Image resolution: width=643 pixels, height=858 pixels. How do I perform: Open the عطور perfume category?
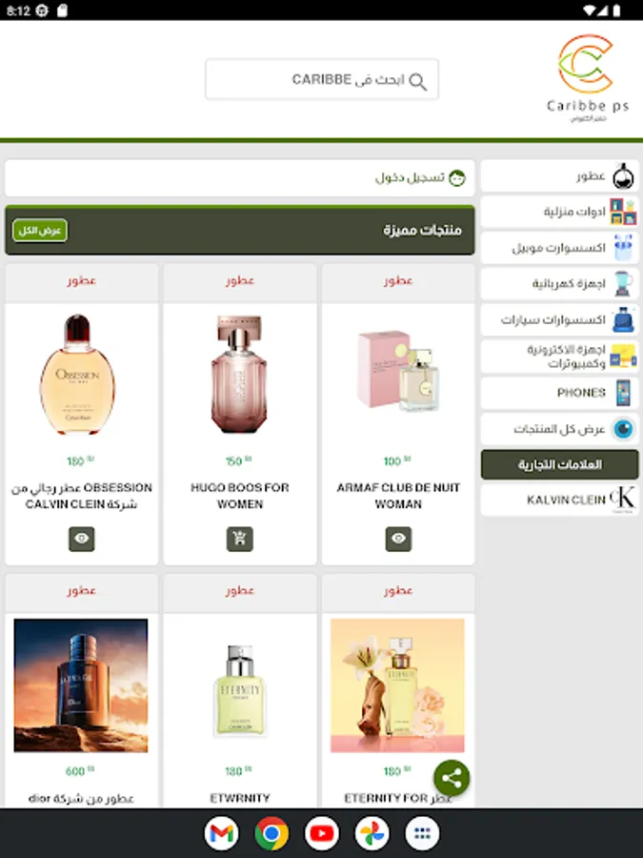pyautogui.click(x=559, y=175)
